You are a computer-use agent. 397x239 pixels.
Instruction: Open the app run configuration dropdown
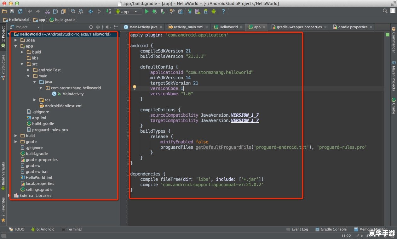tap(128, 11)
